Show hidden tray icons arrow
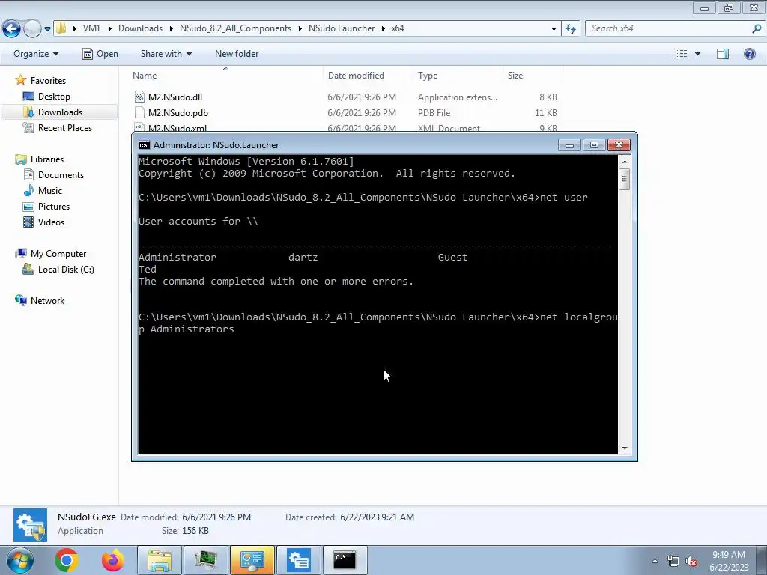The height and width of the screenshot is (575, 767). pyautogui.click(x=655, y=562)
